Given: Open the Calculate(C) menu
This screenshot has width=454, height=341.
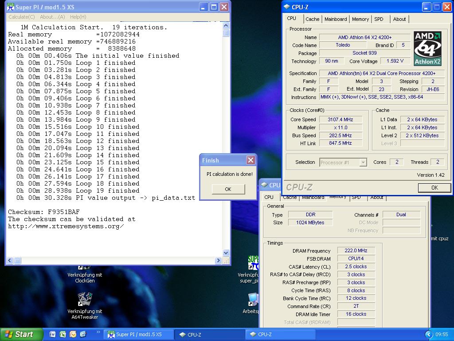Looking at the screenshot, I should [x=22, y=17].
